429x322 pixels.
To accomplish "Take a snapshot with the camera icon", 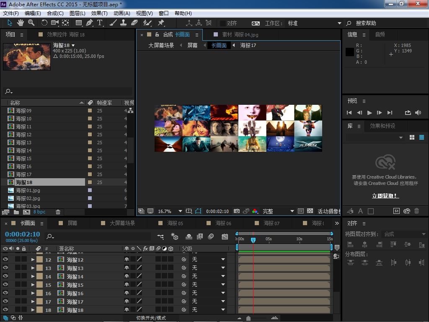I will [x=237, y=211].
